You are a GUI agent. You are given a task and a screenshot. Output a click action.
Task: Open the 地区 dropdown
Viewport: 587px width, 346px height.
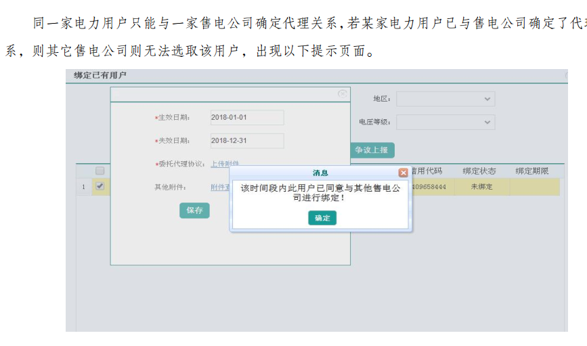pos(445,99)
